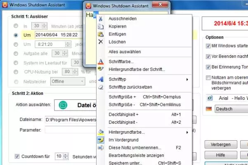Screen dimensions: 248x165
Task: Click the green Datei öffnen action icon
Action: pyautogui.click(x=63, y=105)
